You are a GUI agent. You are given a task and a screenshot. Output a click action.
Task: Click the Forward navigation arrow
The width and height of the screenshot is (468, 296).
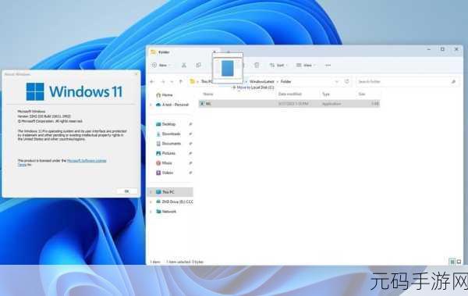(163, 82)
